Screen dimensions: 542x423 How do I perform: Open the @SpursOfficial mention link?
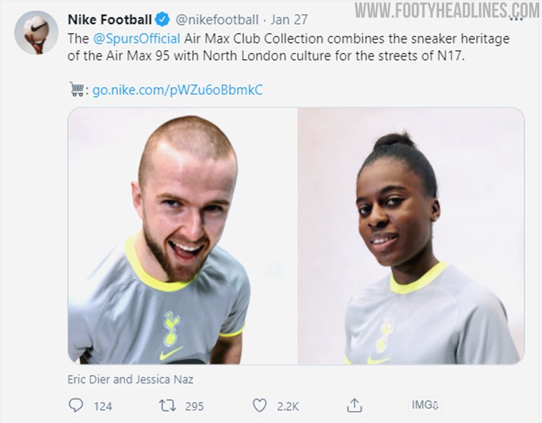click(137, 39)
